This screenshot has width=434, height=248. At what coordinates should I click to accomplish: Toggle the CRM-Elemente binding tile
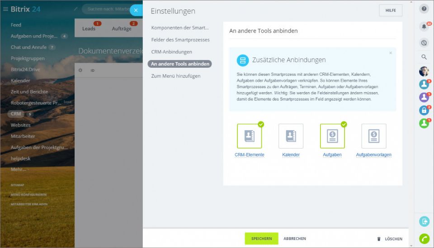click(x=249, y=136)
